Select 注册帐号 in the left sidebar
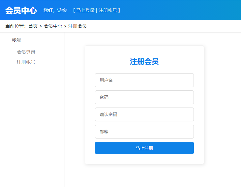Screen dimensions: 241x187 click(26, 62)
